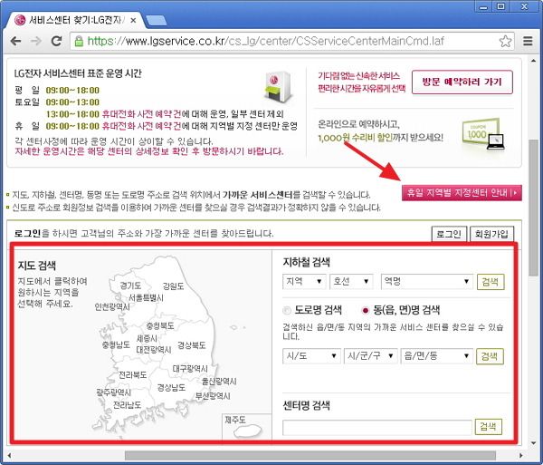Select the 서비스센터 찾기:LG전자 tab
The width and height of the screenshot is (543, 465).
click(x=76, y=20)
